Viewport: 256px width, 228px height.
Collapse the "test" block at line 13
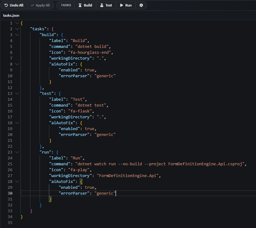click(17, 94)
